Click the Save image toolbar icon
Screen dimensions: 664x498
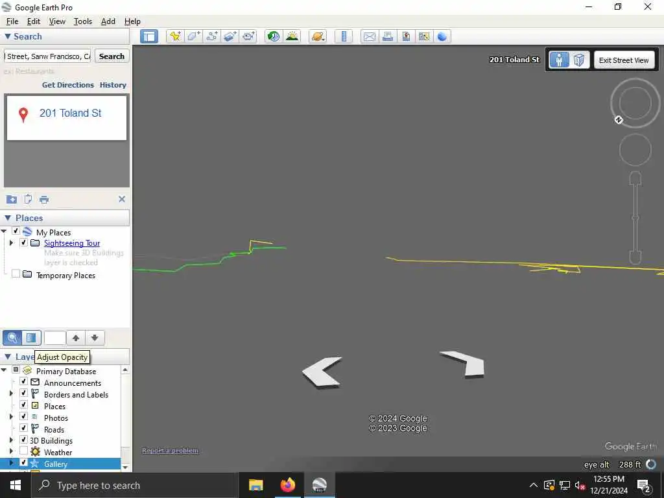pos(406,36)
